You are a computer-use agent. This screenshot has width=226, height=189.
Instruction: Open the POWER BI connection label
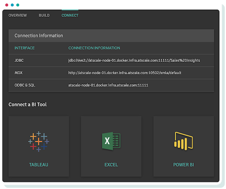(x=184, y=165)
